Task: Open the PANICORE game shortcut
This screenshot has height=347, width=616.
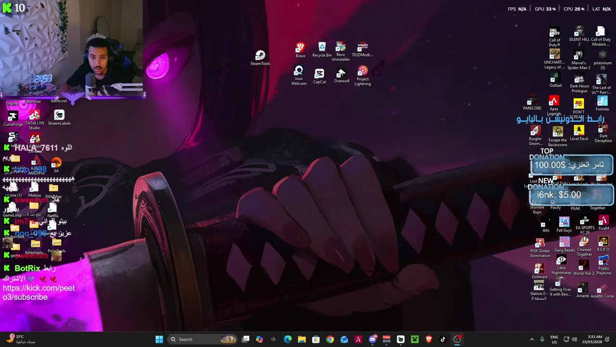Action: coord(532,103)
